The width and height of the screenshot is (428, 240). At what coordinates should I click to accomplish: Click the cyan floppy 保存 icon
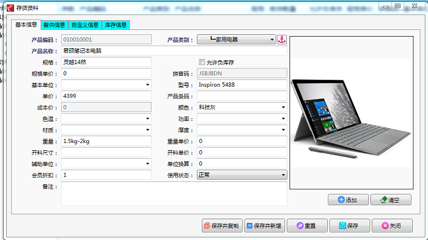click(342, 225)
